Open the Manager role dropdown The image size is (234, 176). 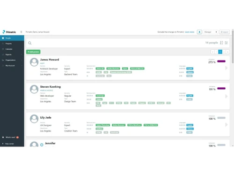coord(211,32)
